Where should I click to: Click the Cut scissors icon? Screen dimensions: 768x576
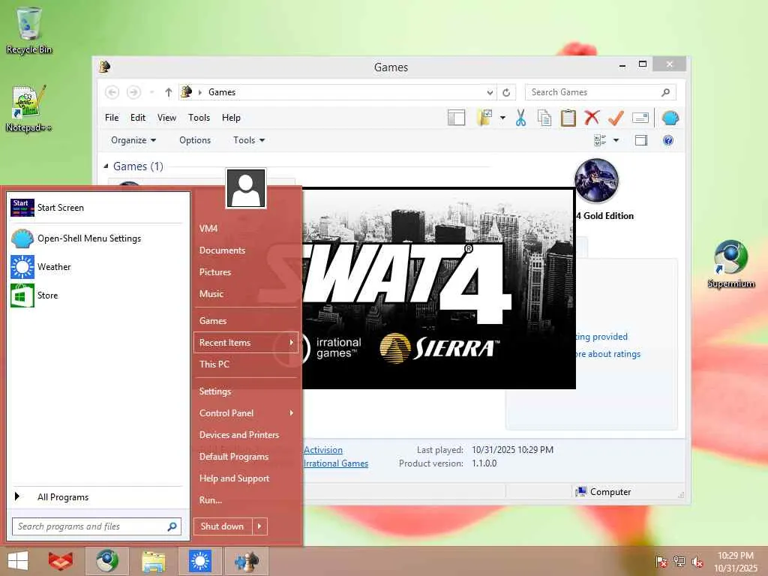(520, 118)
